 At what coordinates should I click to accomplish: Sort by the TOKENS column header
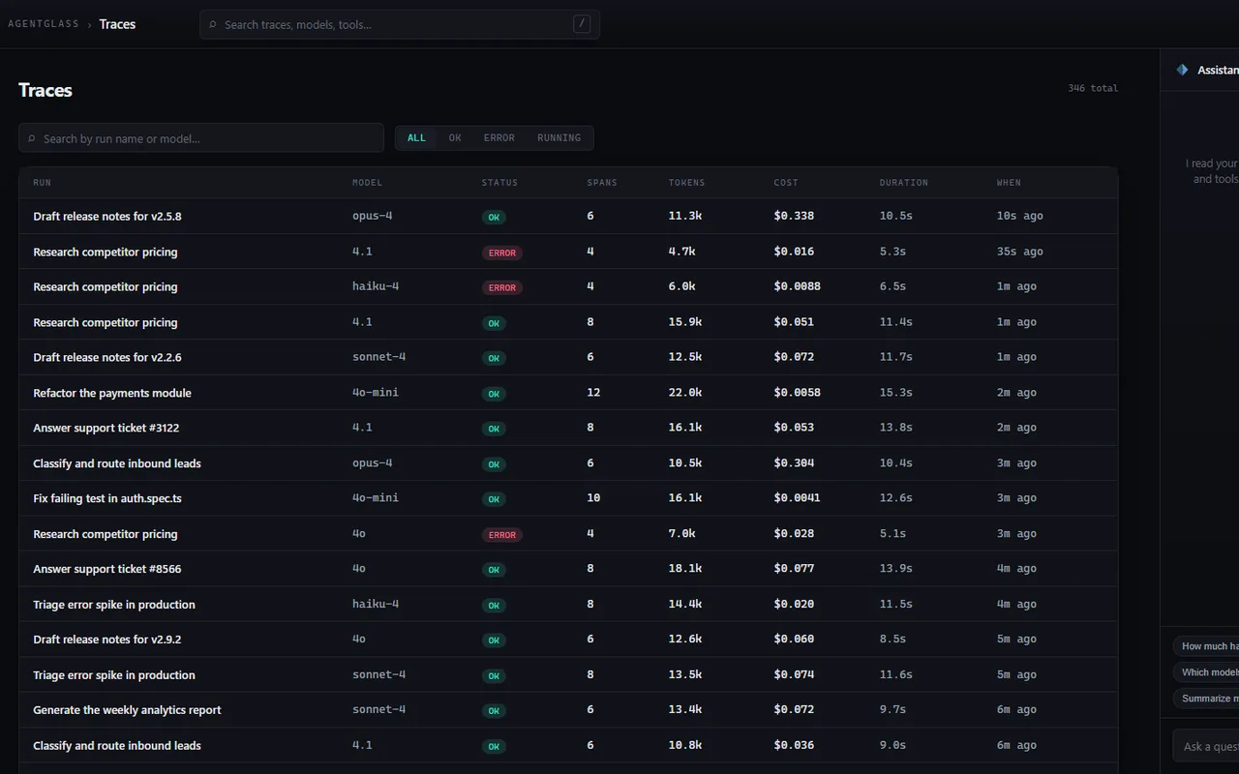(x=686, y=183)
